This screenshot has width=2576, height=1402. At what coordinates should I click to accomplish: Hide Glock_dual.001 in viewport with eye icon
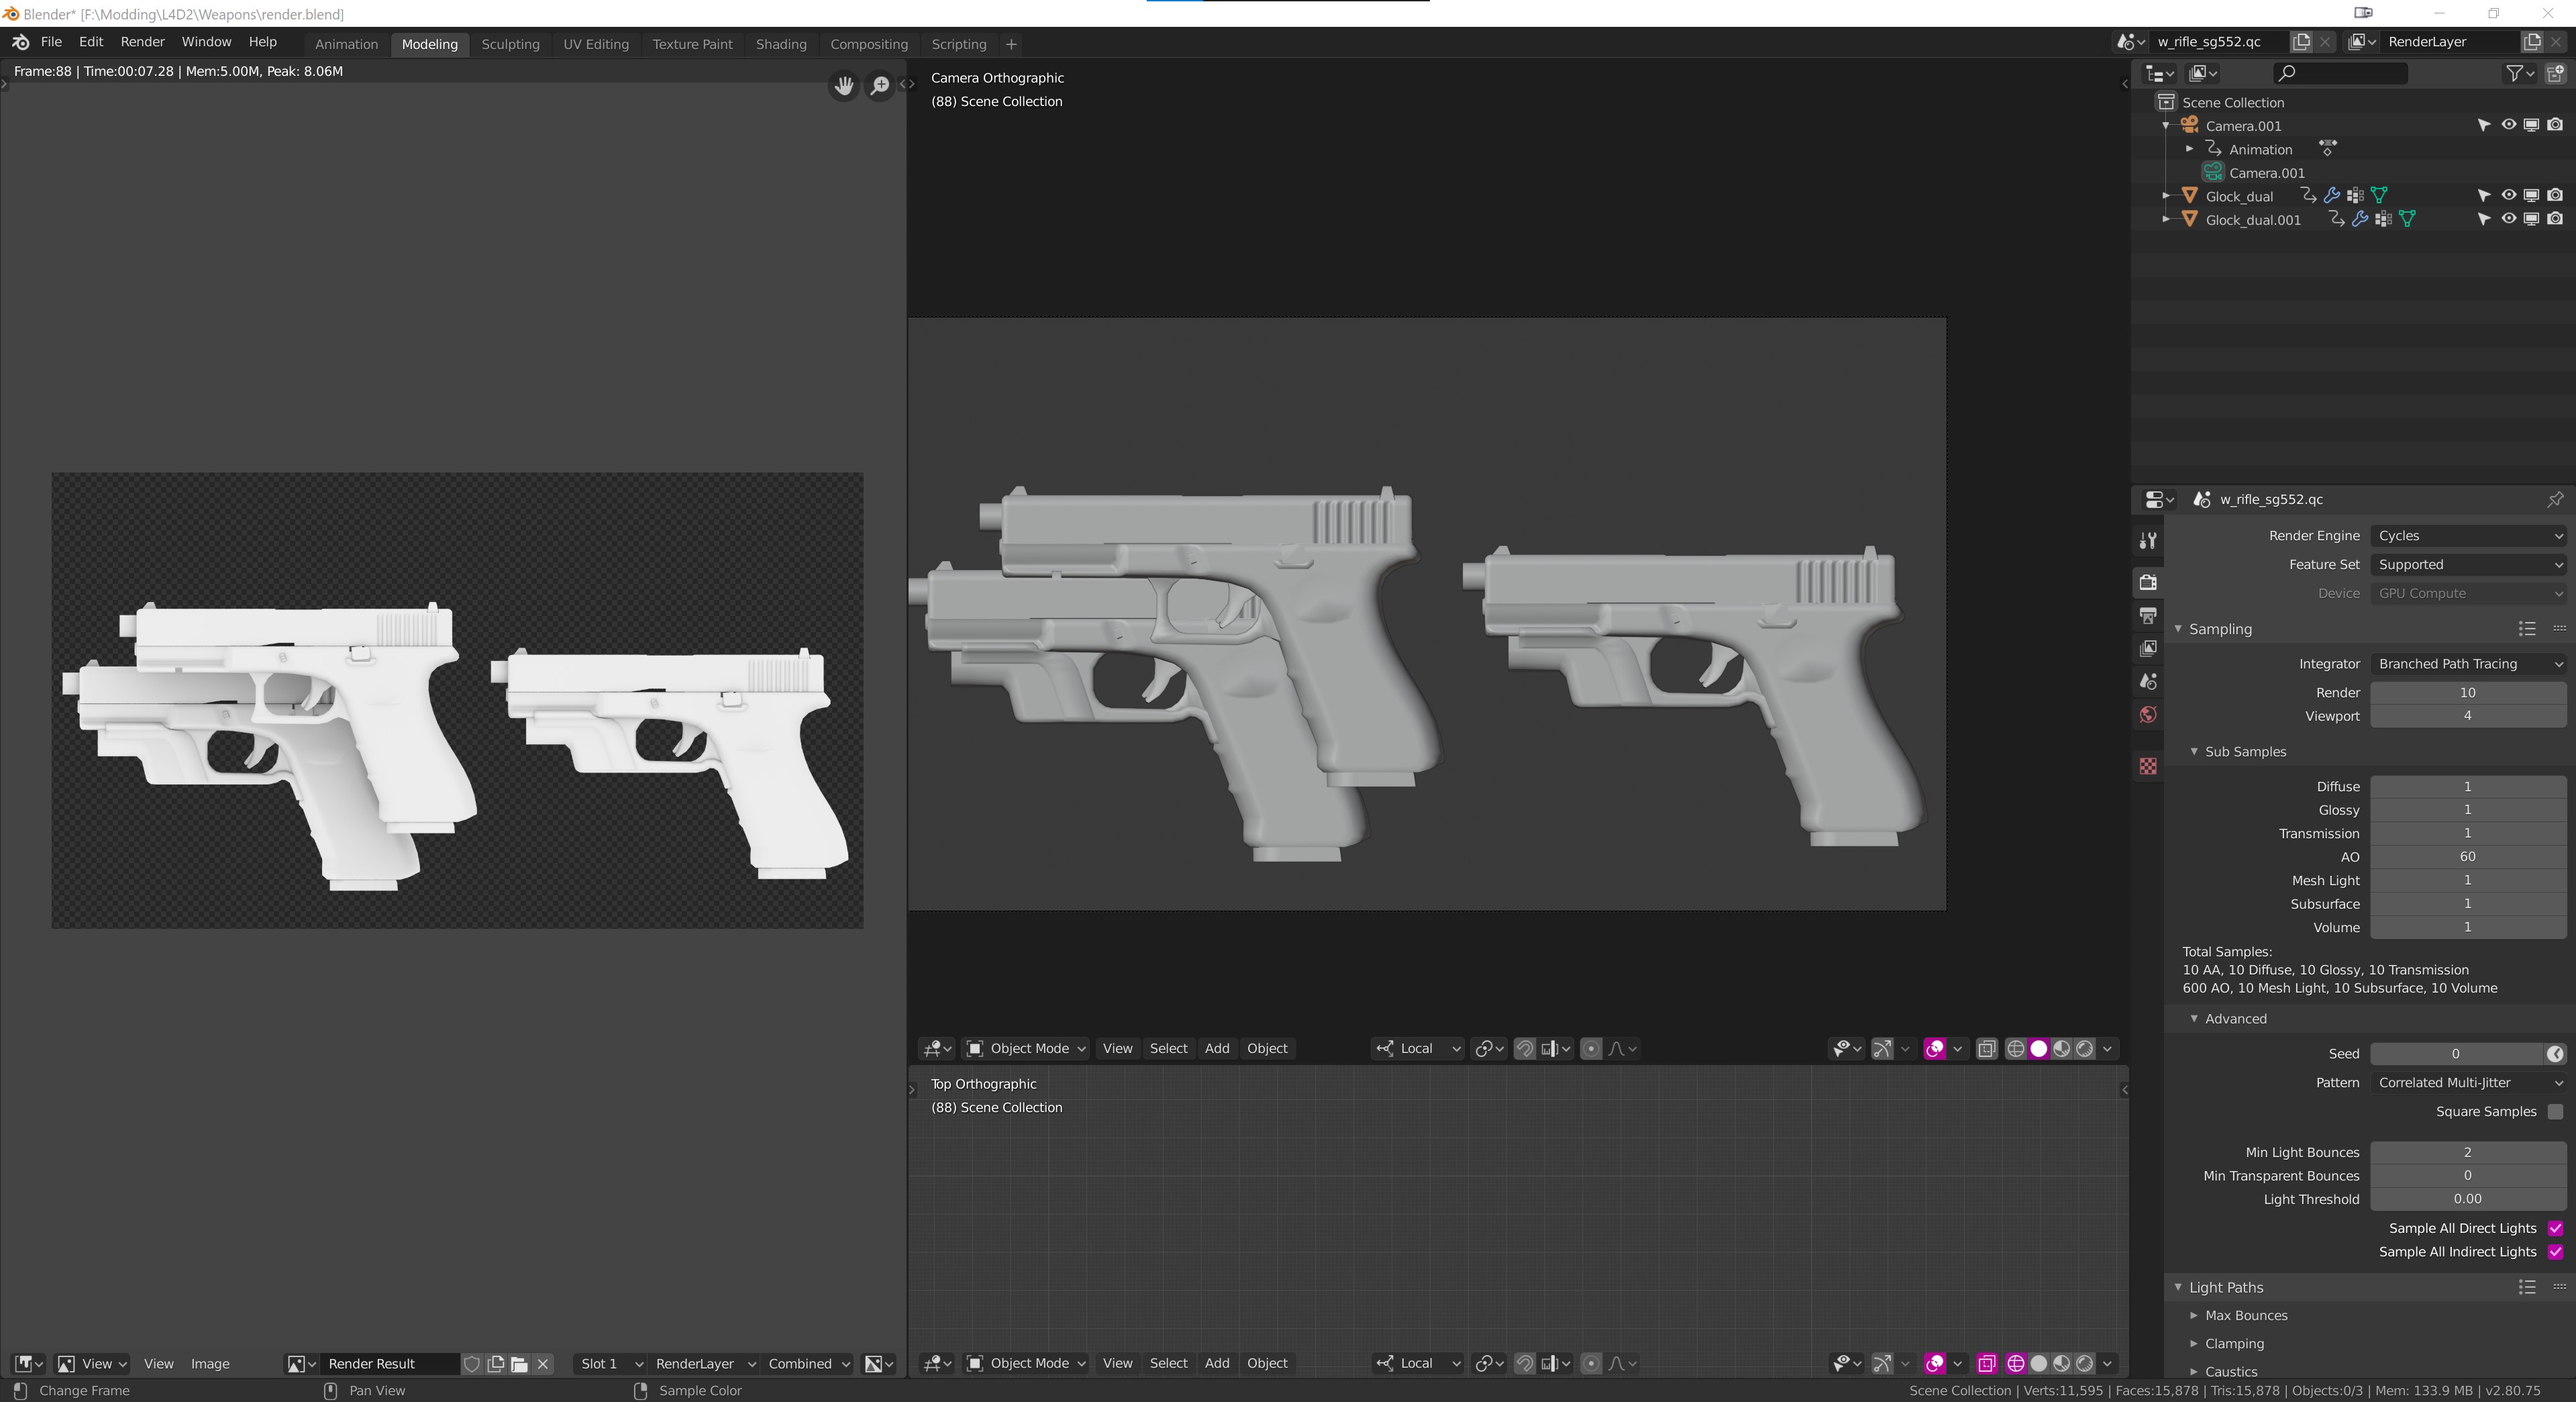(2508, 219)
